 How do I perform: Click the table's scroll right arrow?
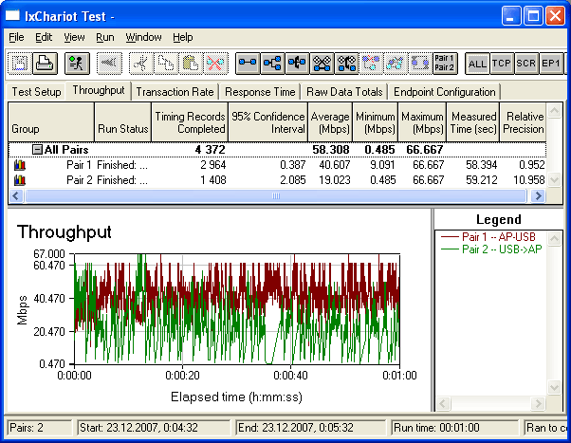[x=538, y=196]
